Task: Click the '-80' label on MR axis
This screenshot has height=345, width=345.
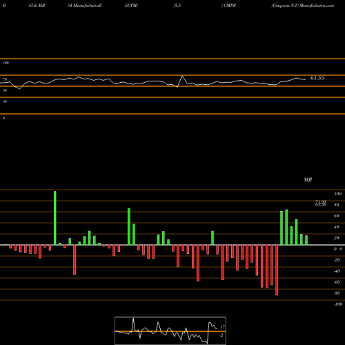Action: click(337, 293)
